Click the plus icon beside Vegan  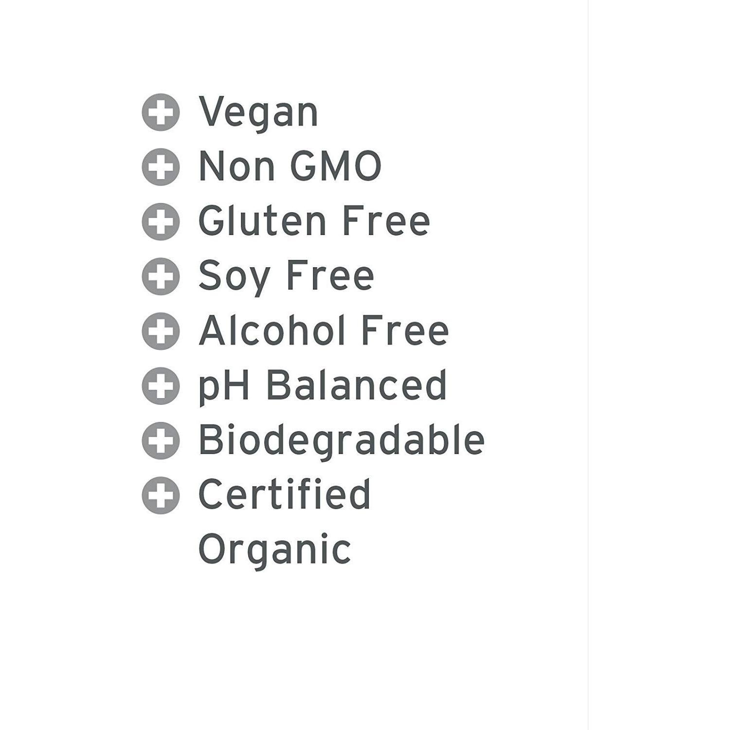click(x=161, y=112)
